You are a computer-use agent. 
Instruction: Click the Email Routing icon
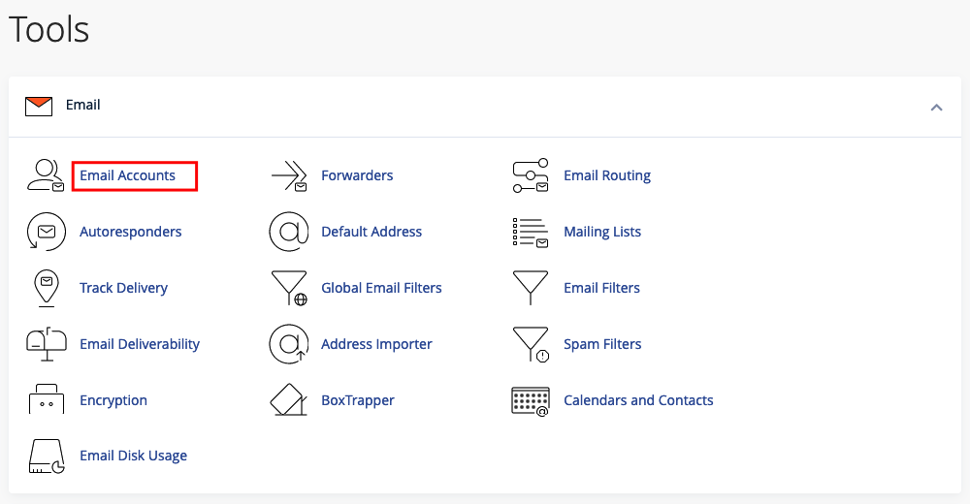click(x=530, y=175)
